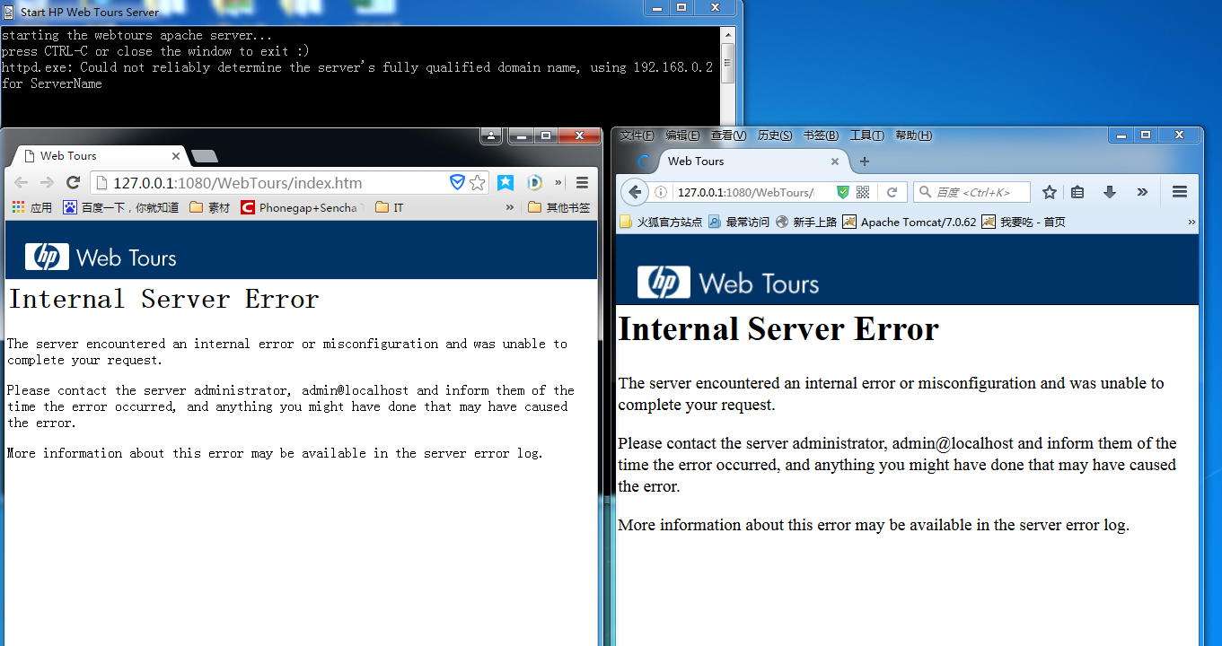
Task: Click the D extension icon in Chrome toolbar
Action: tap(534, 181)
